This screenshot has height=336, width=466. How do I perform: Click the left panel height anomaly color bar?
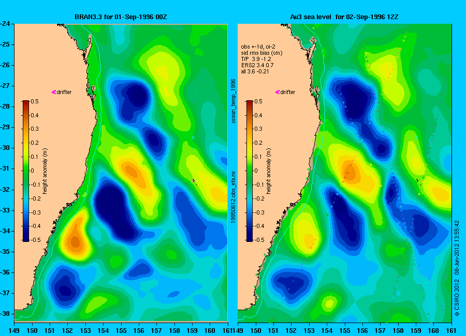pos(26,171)
